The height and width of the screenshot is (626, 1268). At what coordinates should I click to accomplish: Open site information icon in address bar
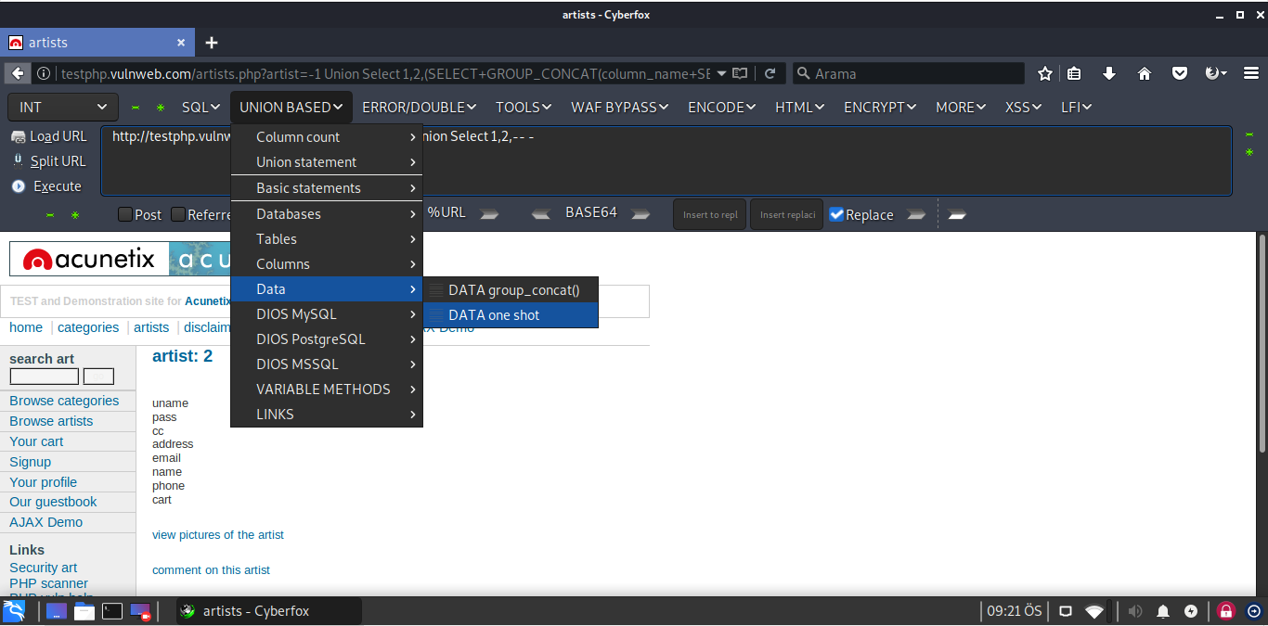pos(44,73)
